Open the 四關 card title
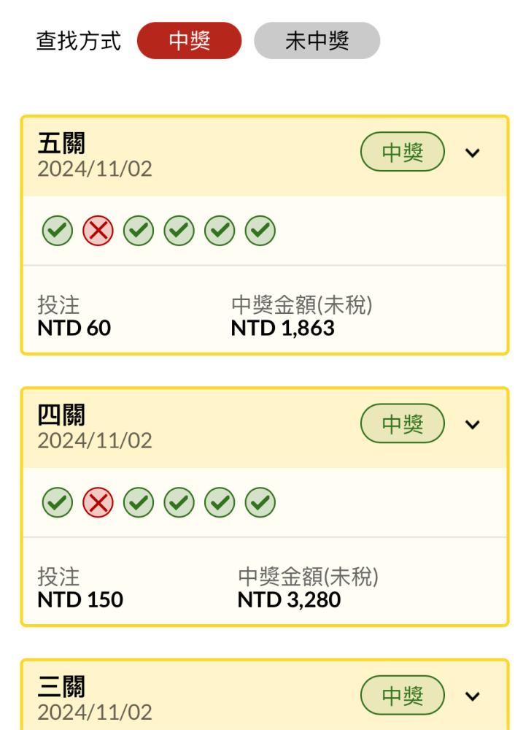The width and height of the screenshot is (523, 730). click(61, 415)
